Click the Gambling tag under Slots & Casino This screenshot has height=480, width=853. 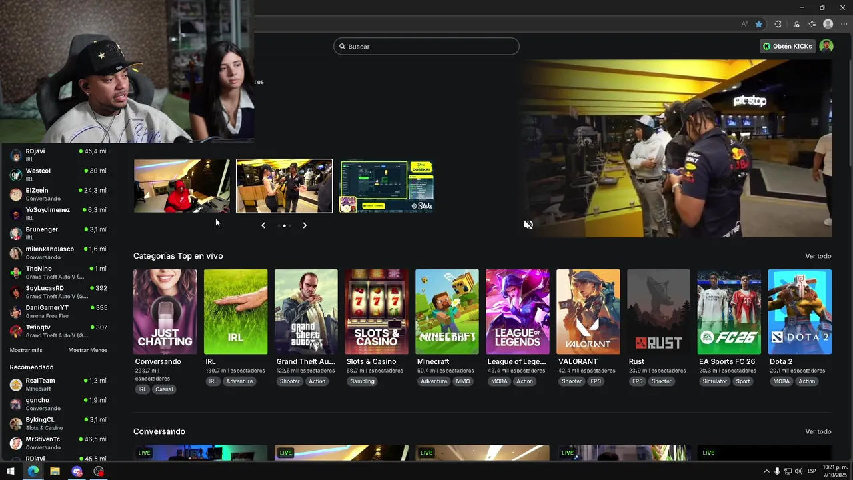[363, 381]
